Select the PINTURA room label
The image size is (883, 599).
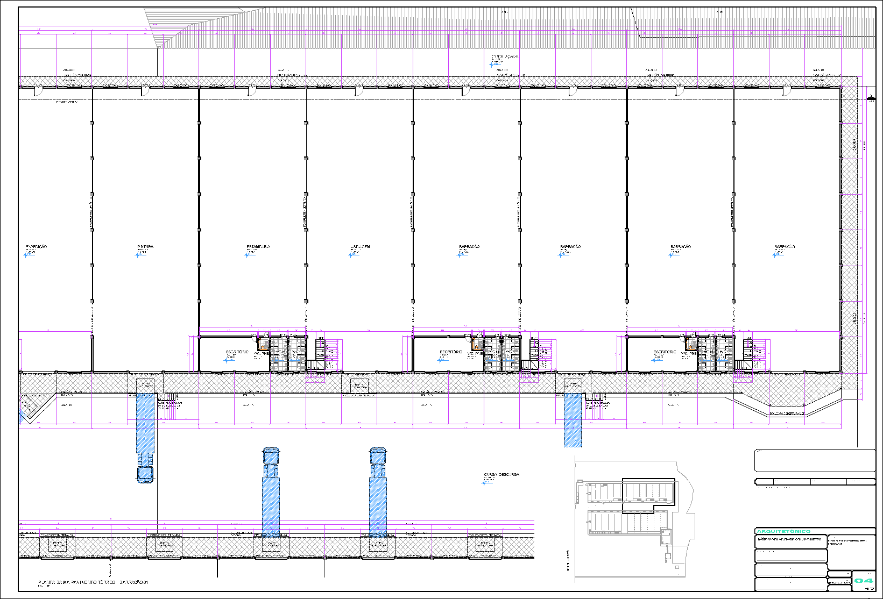[145, 247]
